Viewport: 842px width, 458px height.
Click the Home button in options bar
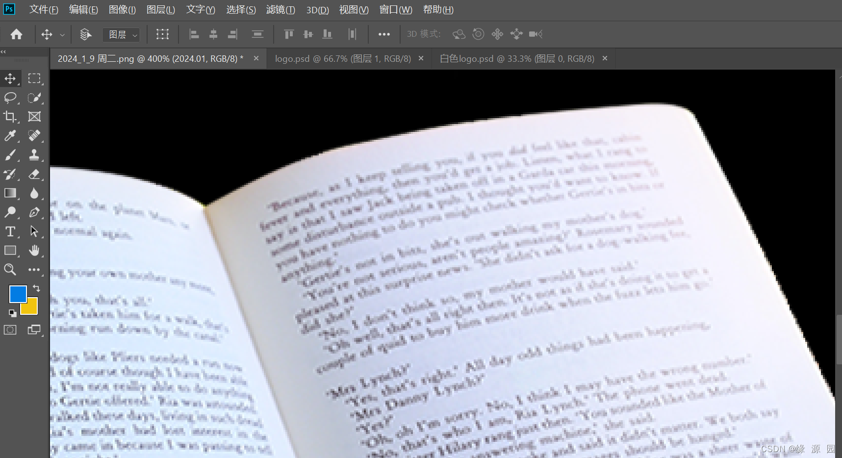pos(17,34)
